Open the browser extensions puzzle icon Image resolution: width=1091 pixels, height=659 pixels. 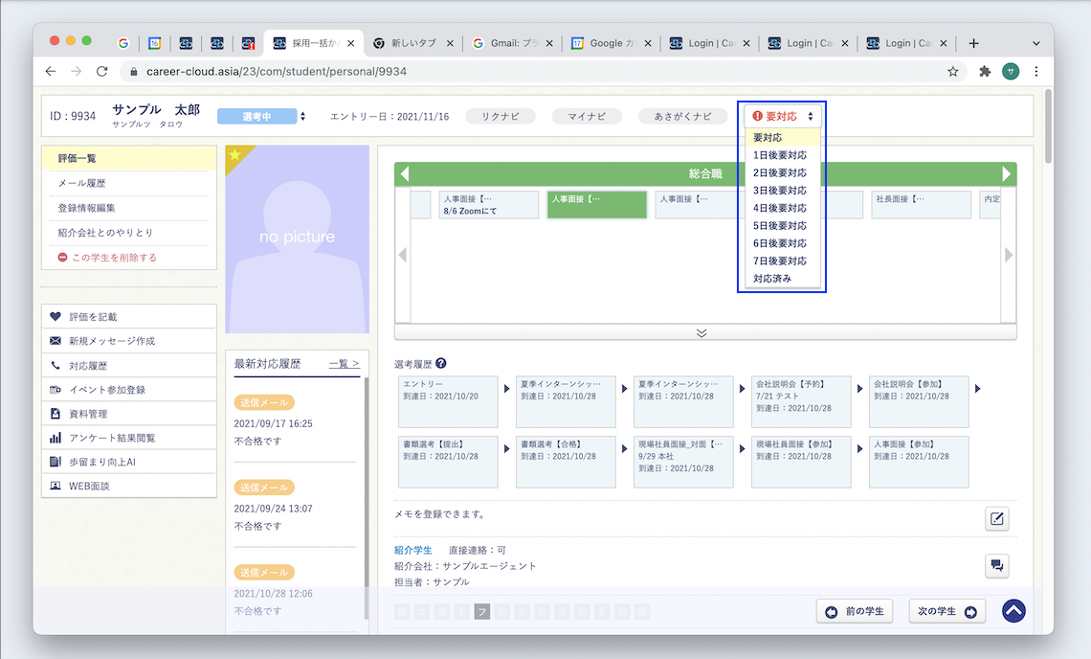(x=984, y=72)
